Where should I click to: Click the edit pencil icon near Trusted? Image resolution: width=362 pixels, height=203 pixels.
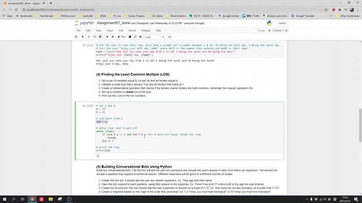(x=269, y=30)
